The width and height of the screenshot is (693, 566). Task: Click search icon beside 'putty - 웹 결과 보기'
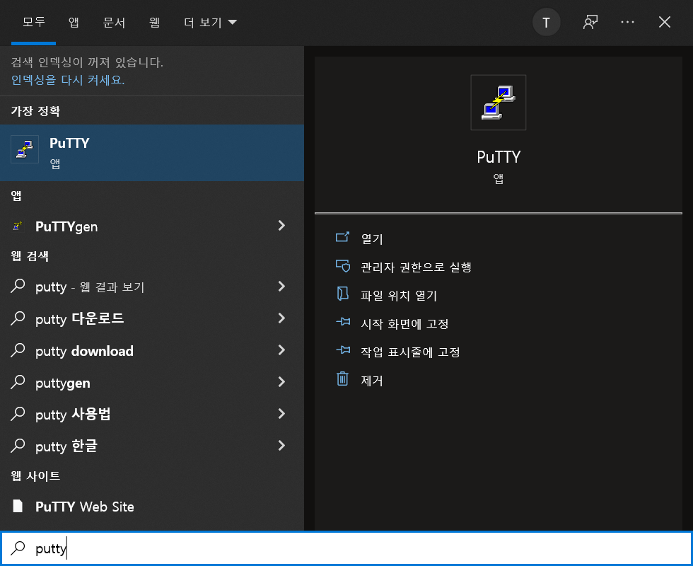(x=18, y=286)
